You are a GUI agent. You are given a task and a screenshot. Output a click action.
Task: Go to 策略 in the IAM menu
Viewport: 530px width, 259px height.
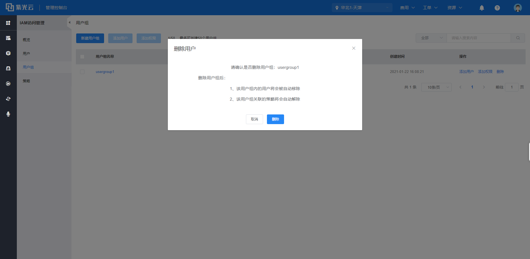point(26,81)
